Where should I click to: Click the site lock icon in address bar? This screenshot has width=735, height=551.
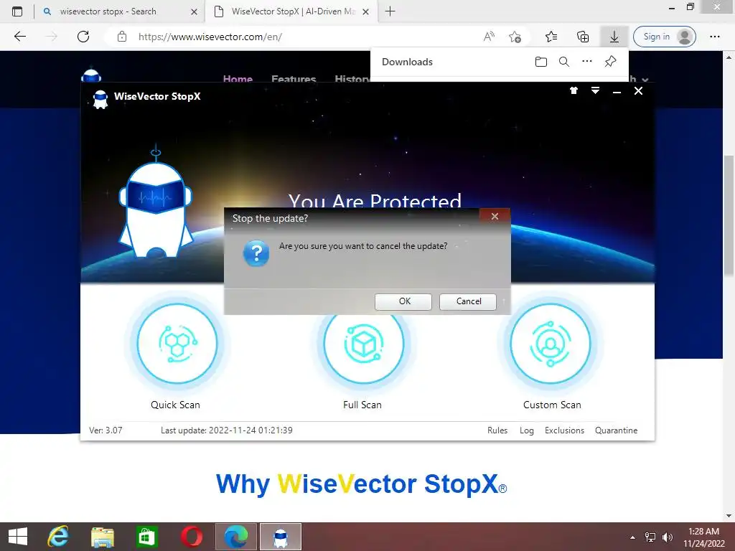tap(122, 37)
